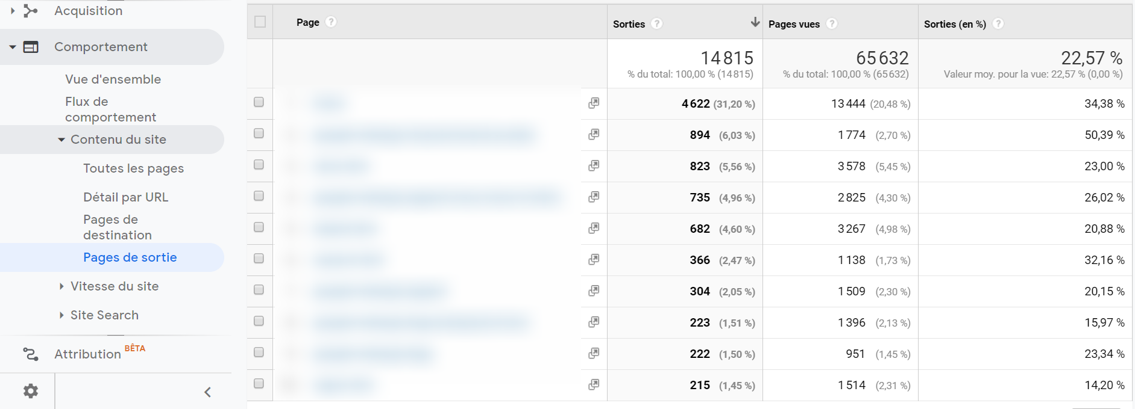This screenshot has height=409, width=1135.
Task: Sort table by the Pages vues column
Action: point(794,24)
